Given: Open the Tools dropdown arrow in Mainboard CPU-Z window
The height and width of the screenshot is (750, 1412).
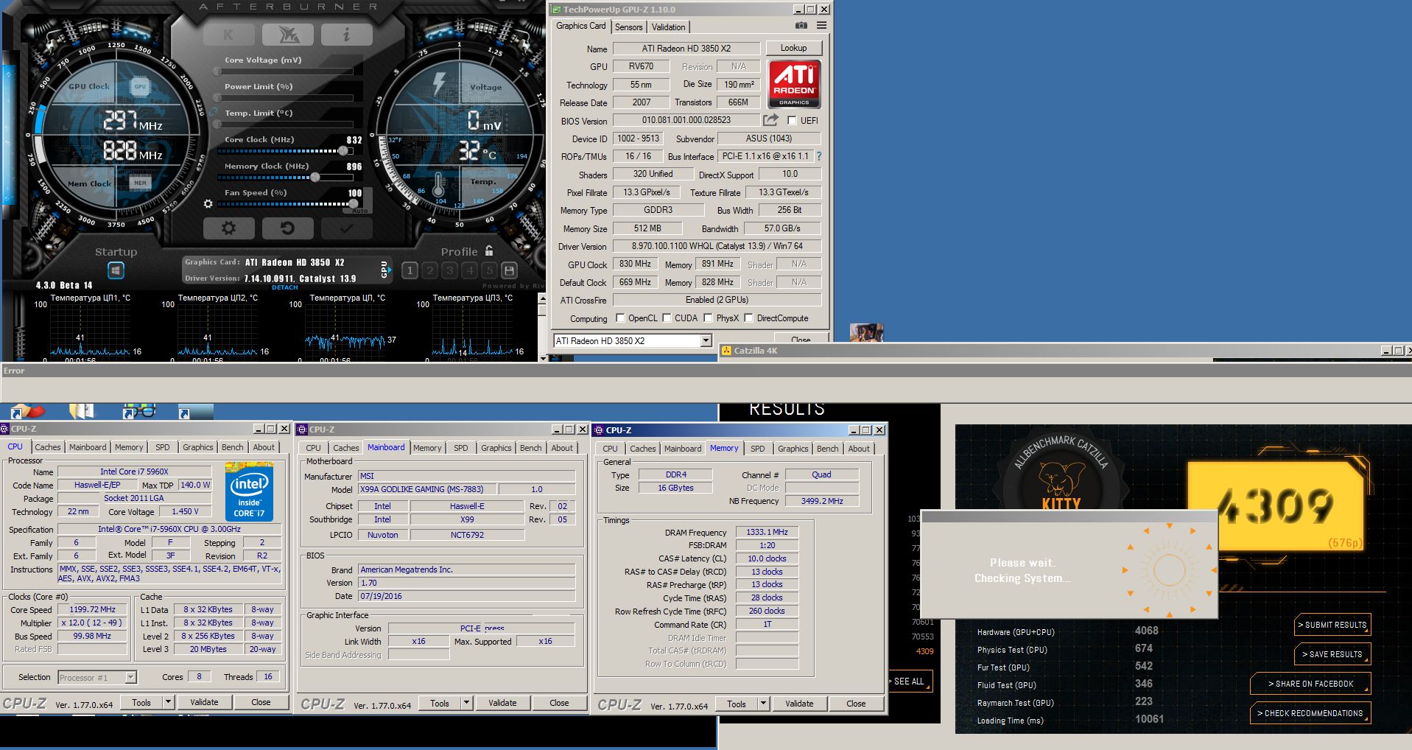Looking at the screenshot, I should coord(466,703).
